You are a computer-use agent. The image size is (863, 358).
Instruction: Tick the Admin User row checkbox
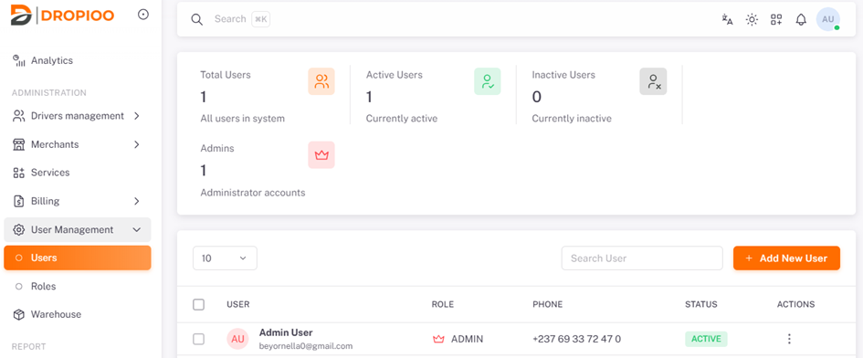click(199, 339)
